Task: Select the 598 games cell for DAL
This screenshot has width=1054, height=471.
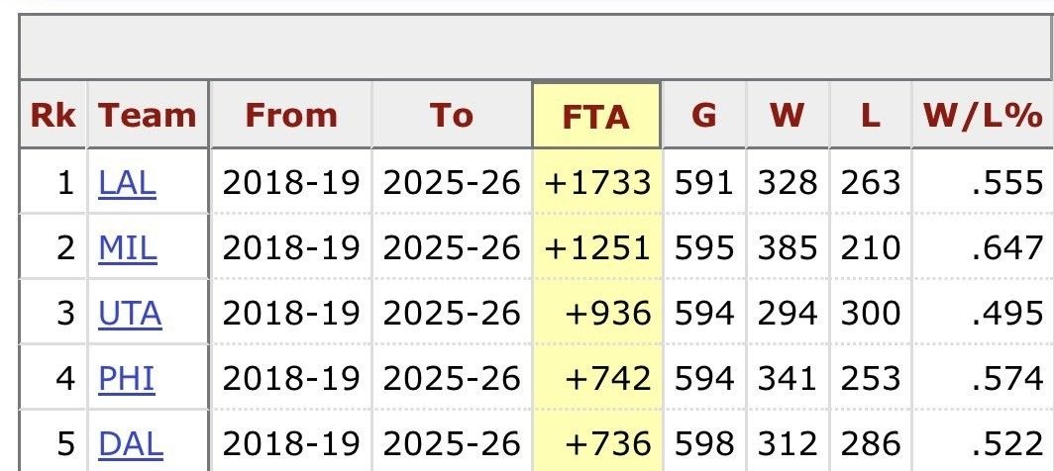Action: tap(704, 444)
